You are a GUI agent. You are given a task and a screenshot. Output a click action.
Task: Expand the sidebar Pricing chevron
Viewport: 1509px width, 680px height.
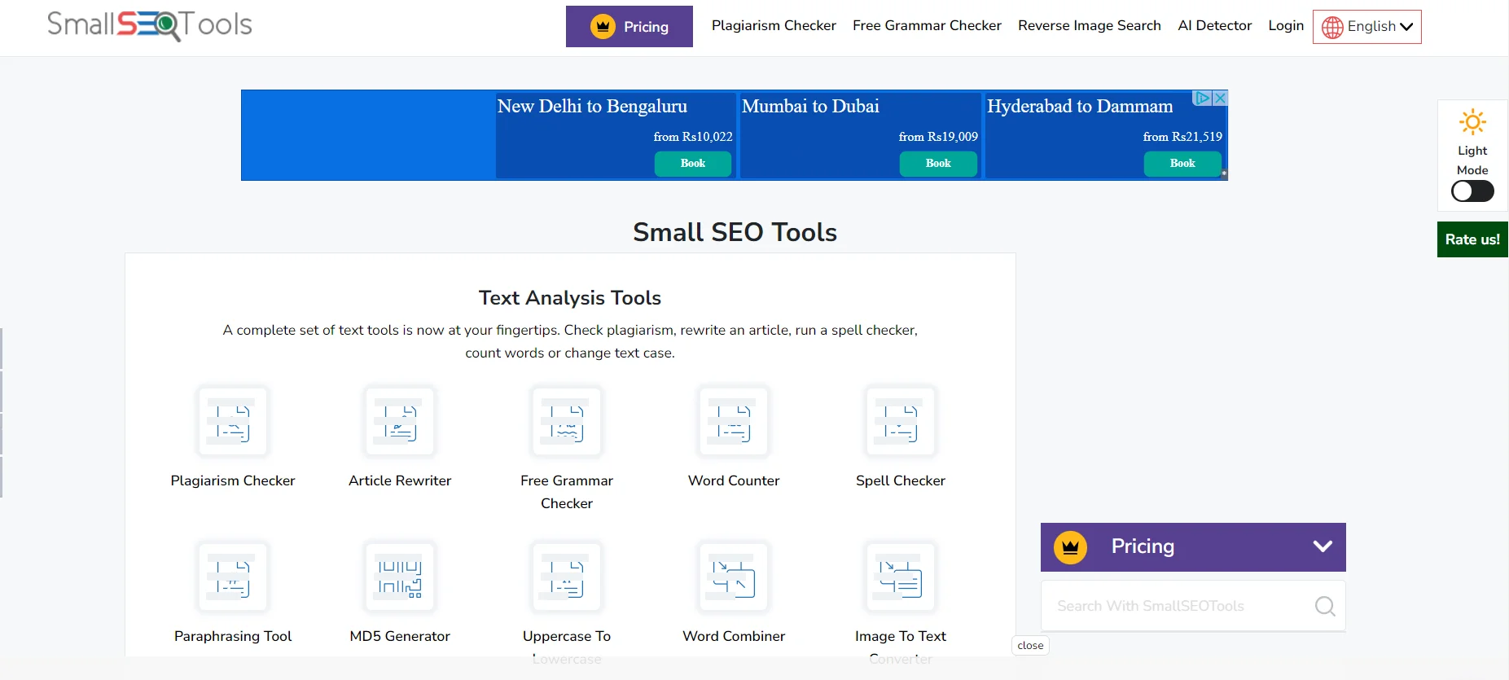click(1323, 546)
